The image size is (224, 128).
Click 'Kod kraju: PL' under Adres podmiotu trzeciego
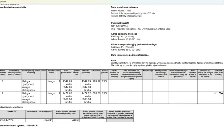[x=122, y=37]
